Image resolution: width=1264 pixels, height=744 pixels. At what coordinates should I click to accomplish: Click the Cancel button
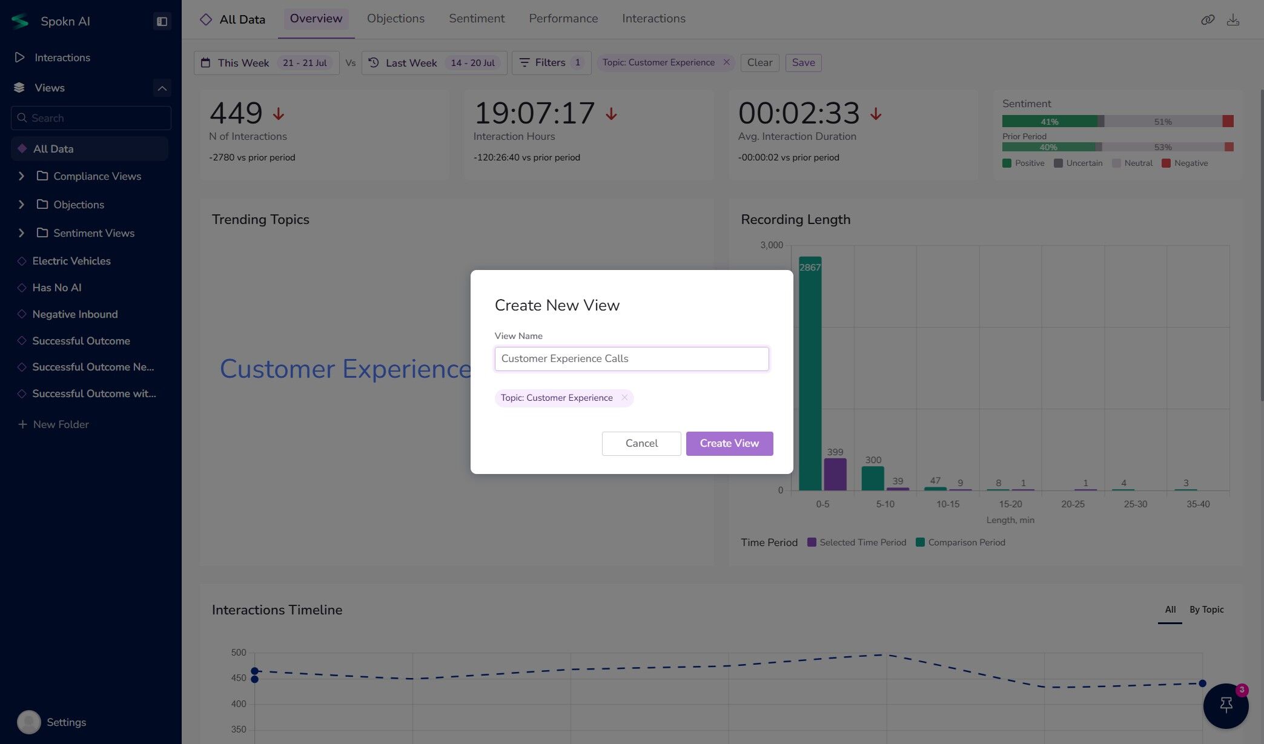(641, 443)
